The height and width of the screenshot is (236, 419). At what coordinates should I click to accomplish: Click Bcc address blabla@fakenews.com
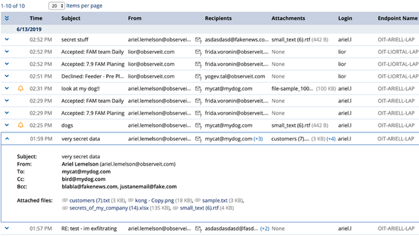pos(89,186)
